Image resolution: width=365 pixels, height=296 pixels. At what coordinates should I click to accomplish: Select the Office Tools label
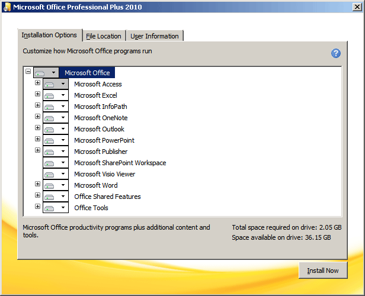click(91, 208)
